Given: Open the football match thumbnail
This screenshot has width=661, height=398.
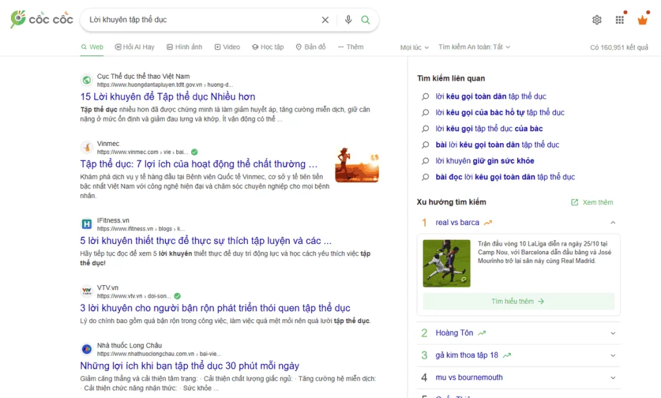Looking at the screenshot, I should pyautogui.click(x=447, y=263).
